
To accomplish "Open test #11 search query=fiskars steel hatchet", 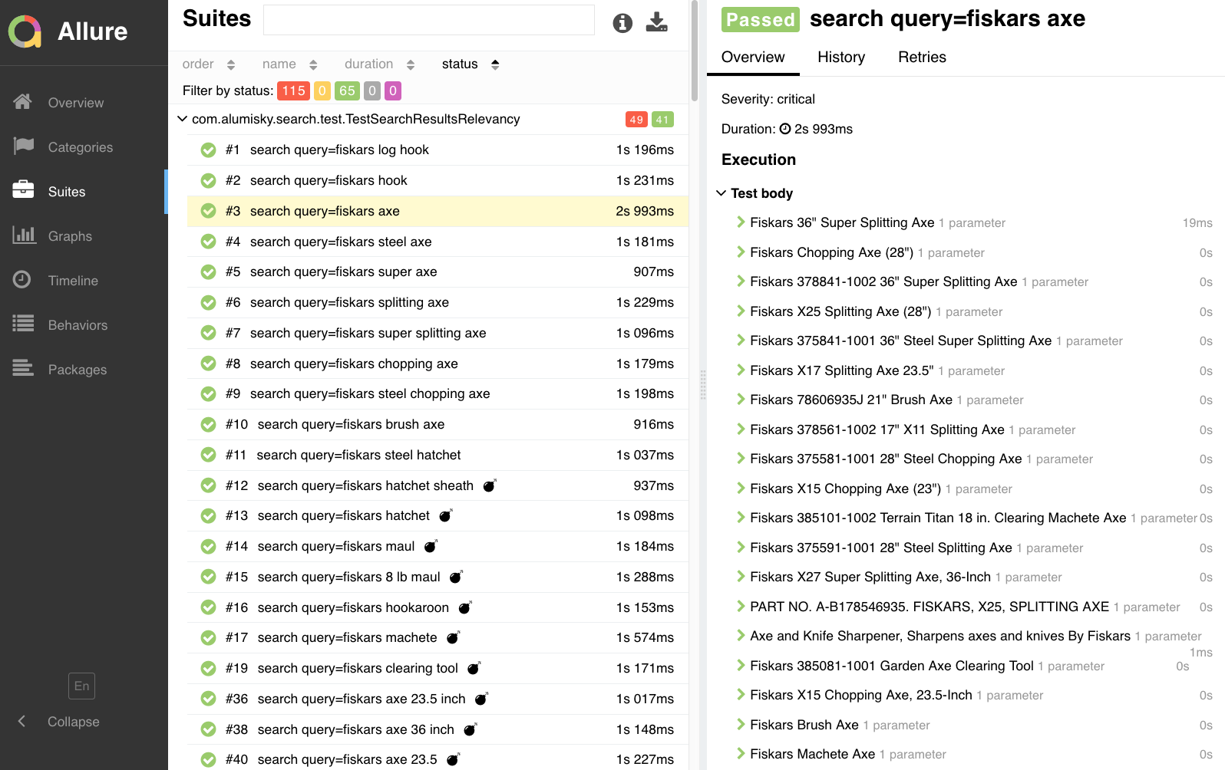I will point(438,455).
